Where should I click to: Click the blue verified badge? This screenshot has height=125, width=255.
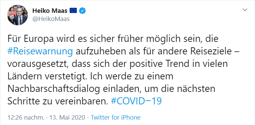click(83, 11)
